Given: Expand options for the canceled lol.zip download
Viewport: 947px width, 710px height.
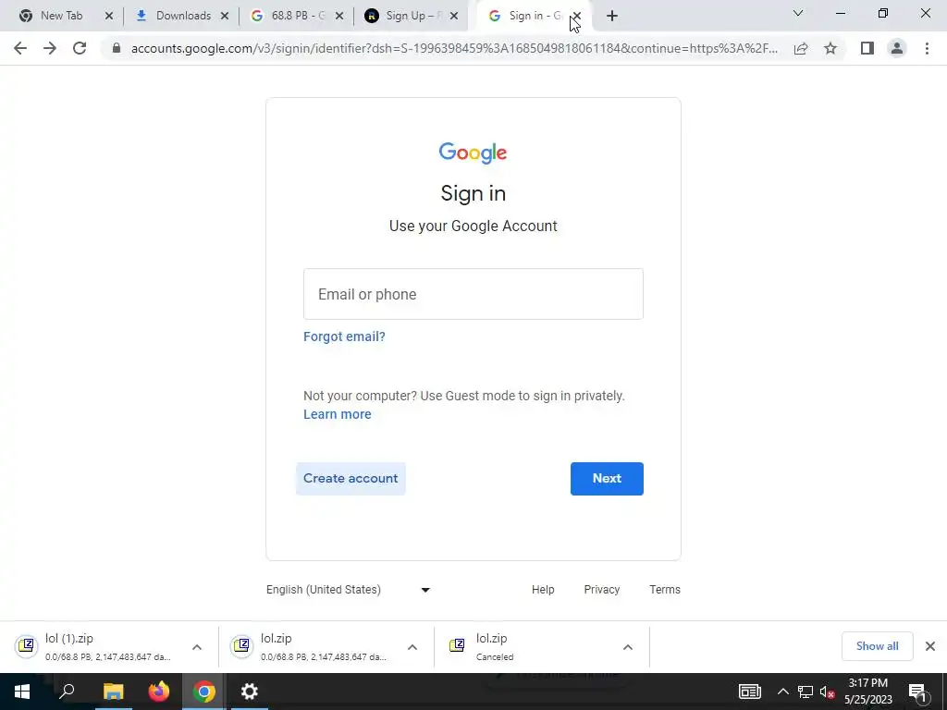Looking at the screenshot, I should [628, 647].
